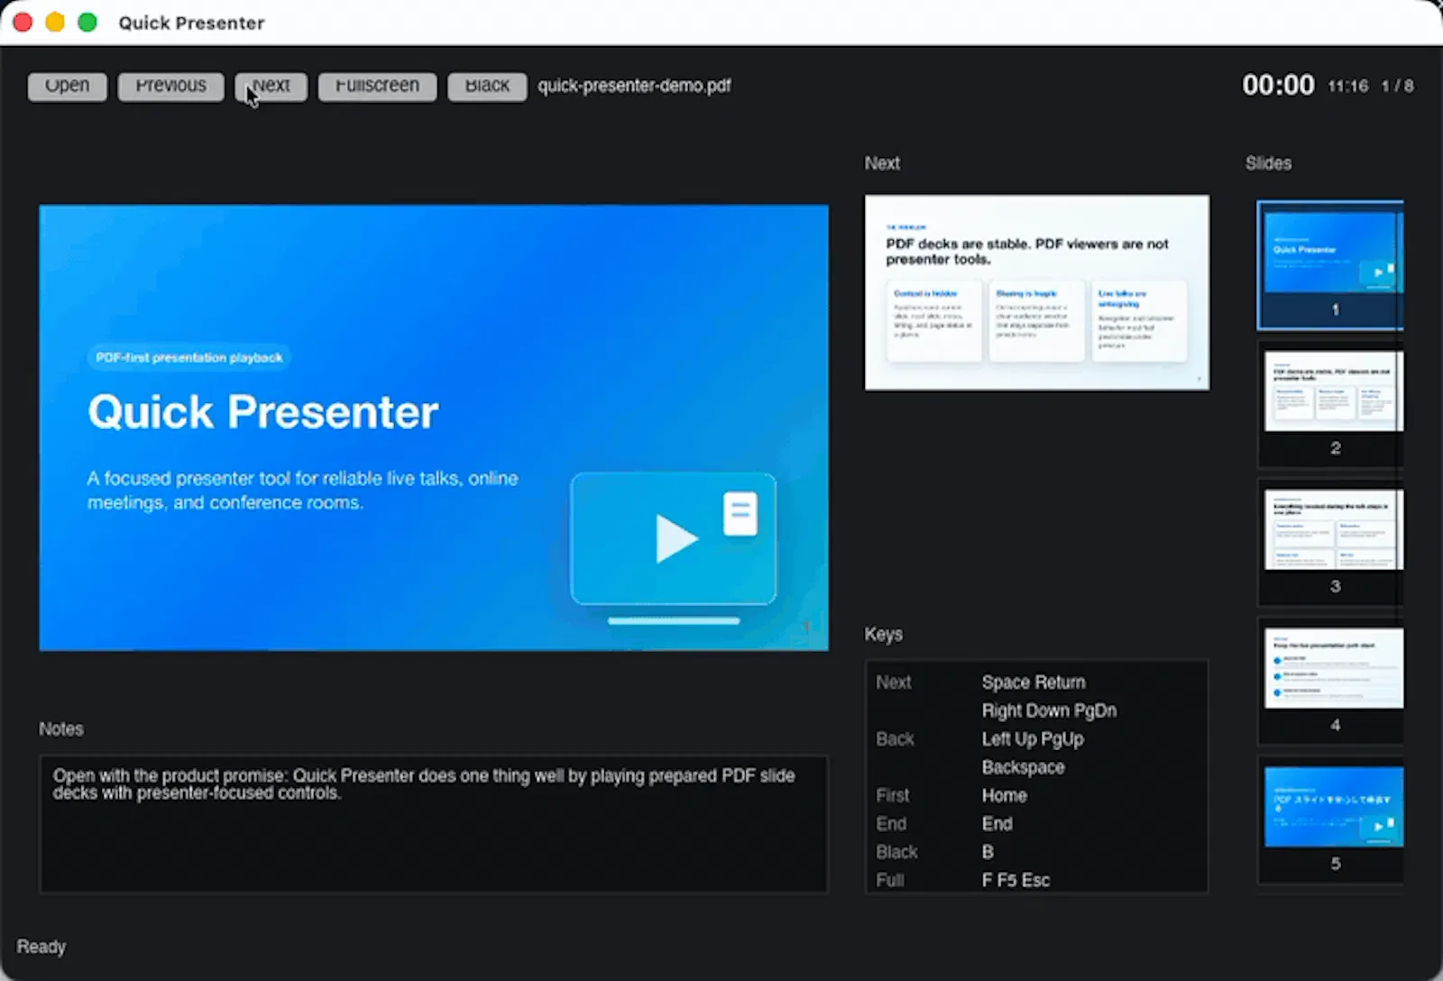Select slide thumbnail 3
The height and width of the screenshot is (981, 1443).
click(1331, 542)
